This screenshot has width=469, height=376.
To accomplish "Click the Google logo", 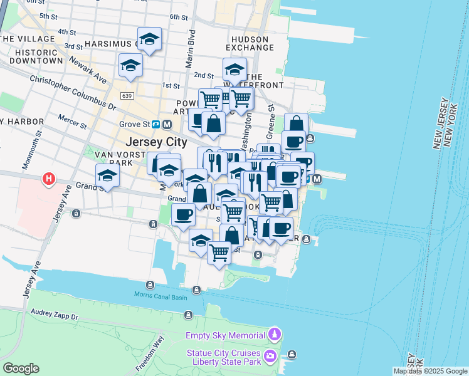I will click(21, 368).
